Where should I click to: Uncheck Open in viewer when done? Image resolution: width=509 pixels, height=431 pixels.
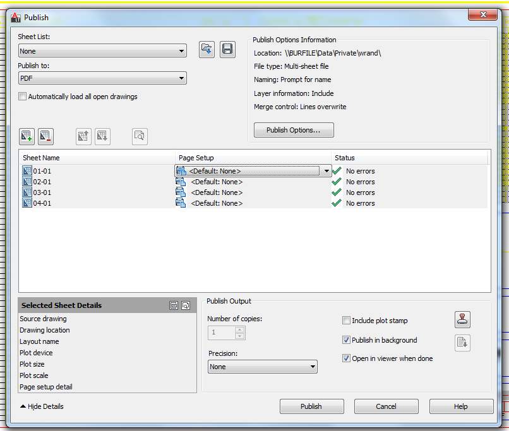[x=346, y=357]
